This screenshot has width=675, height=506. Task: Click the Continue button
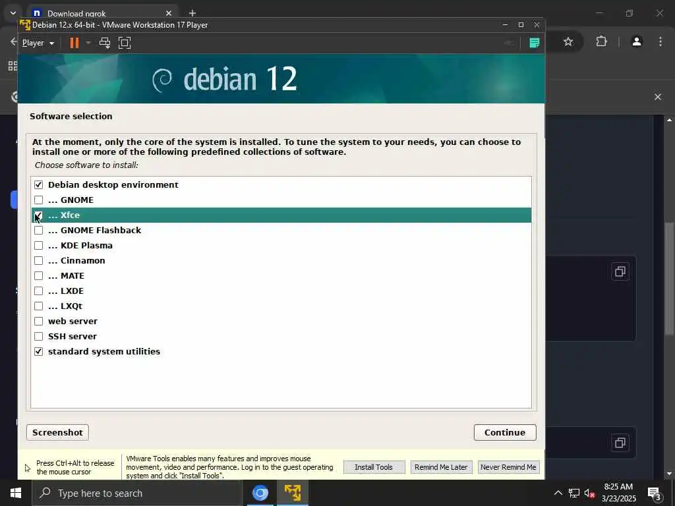click(x=505, y=432)
